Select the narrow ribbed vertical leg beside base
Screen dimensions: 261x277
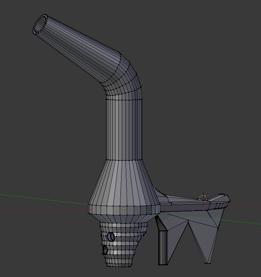tap(163, 247)
